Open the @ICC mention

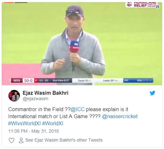[77, 110]
